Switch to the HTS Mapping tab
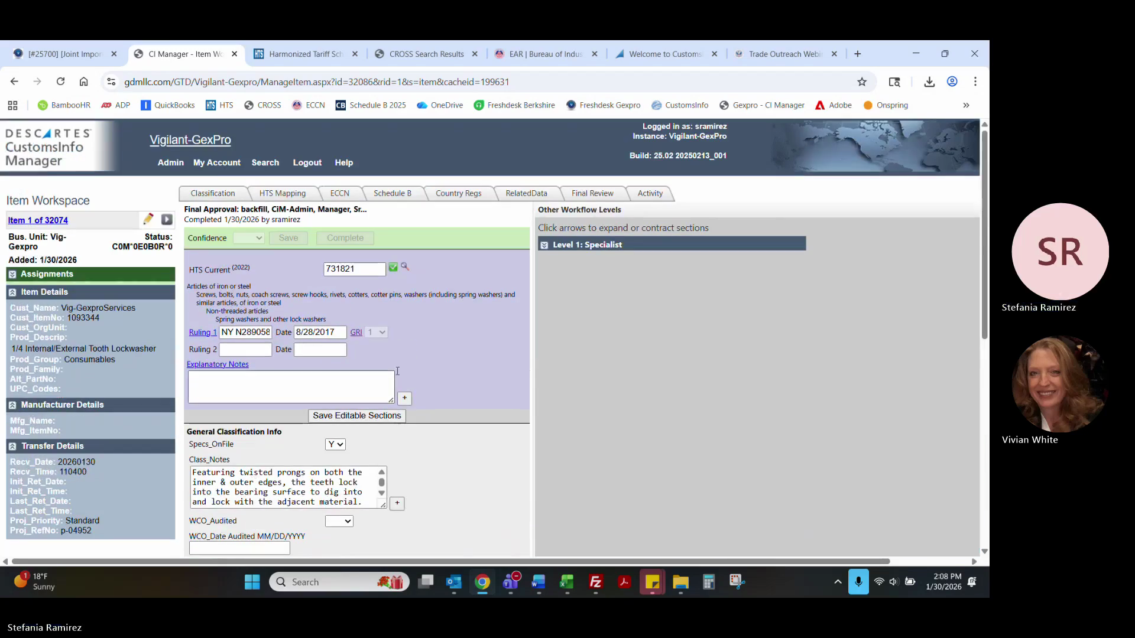Viewport: 1135px width, 638px height. 282,193
